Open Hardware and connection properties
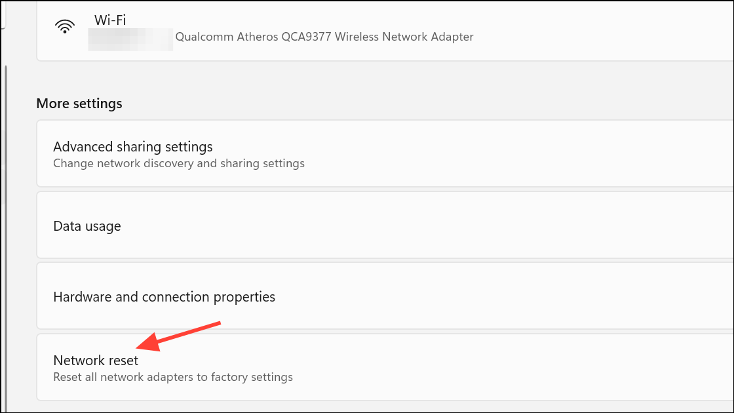Image resolution: width=734 pixels, height=413 pixels. tap(385, 296)
